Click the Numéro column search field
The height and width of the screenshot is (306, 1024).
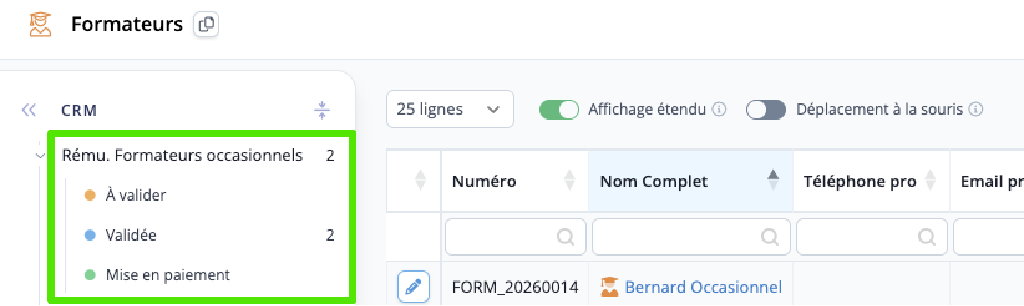[x=516, y=237]
